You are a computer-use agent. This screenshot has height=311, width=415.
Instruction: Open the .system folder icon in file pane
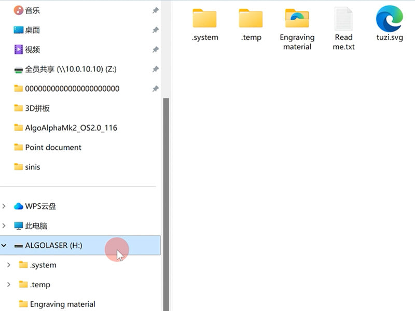pyautogui.click(x=204, y=19)
